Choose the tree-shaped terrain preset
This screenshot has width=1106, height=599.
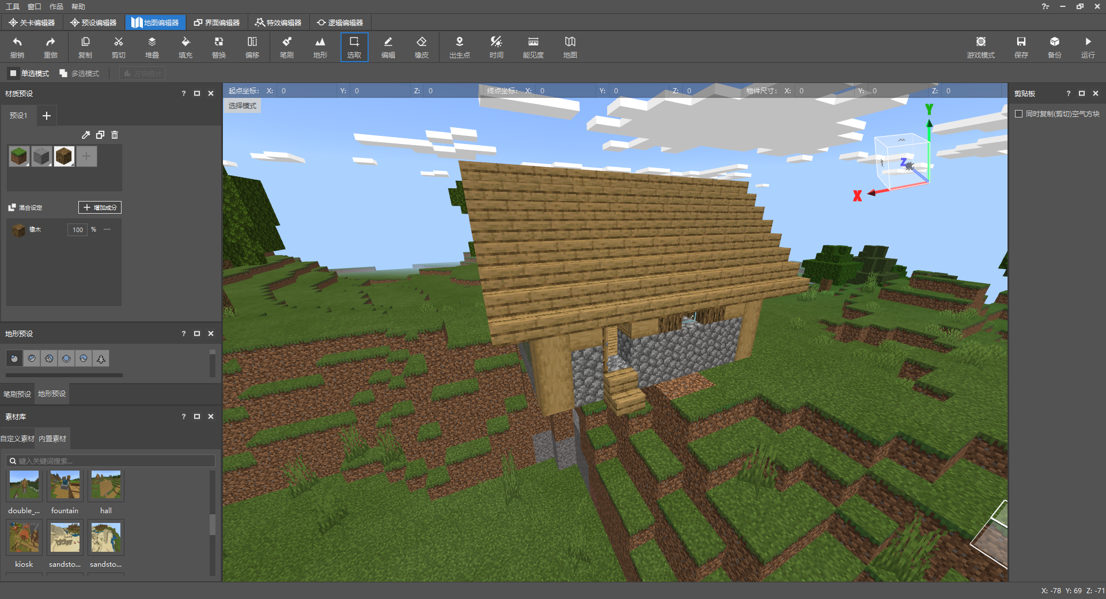tap(101, 358)
